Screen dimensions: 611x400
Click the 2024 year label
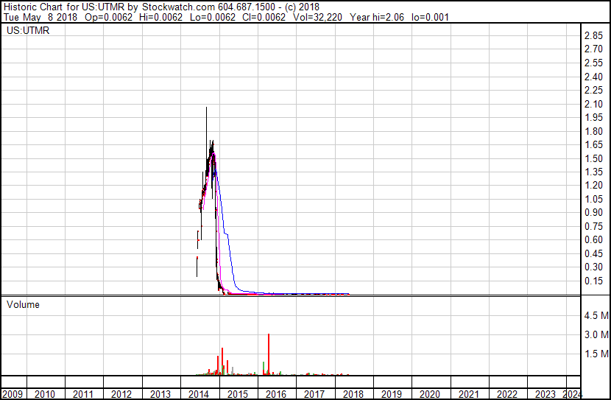pos(572,394)
